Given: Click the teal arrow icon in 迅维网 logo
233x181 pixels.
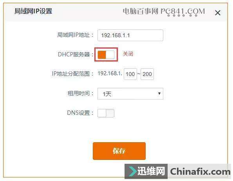Looking at the screenshot, I should (133, 171).
